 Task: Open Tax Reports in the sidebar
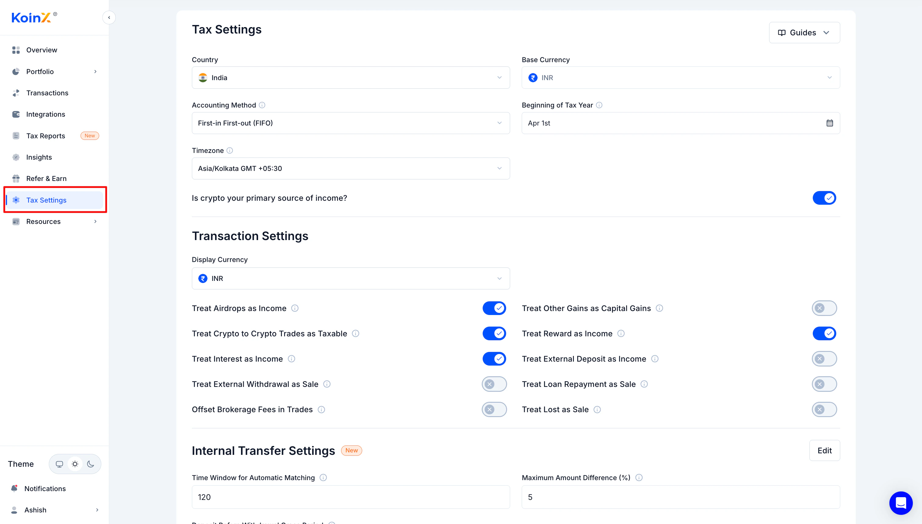coord(46,136)
